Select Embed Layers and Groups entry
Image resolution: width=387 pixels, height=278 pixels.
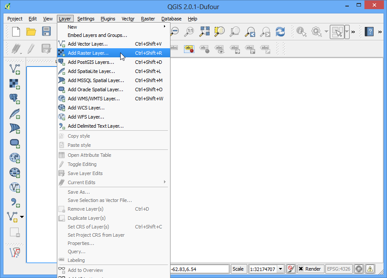(114, 35)
